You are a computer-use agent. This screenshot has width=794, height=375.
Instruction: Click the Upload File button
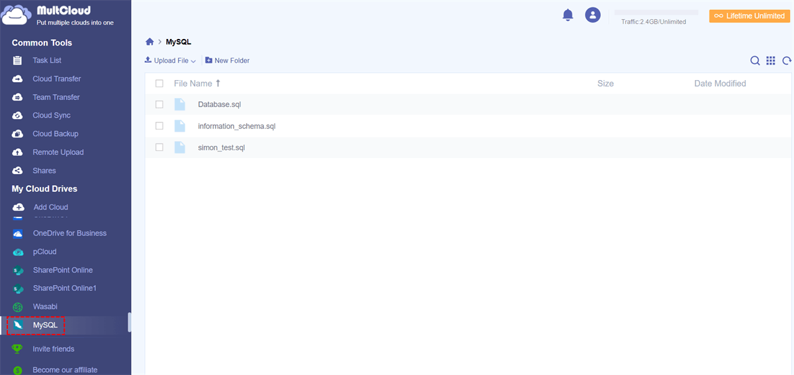(170, 60)
